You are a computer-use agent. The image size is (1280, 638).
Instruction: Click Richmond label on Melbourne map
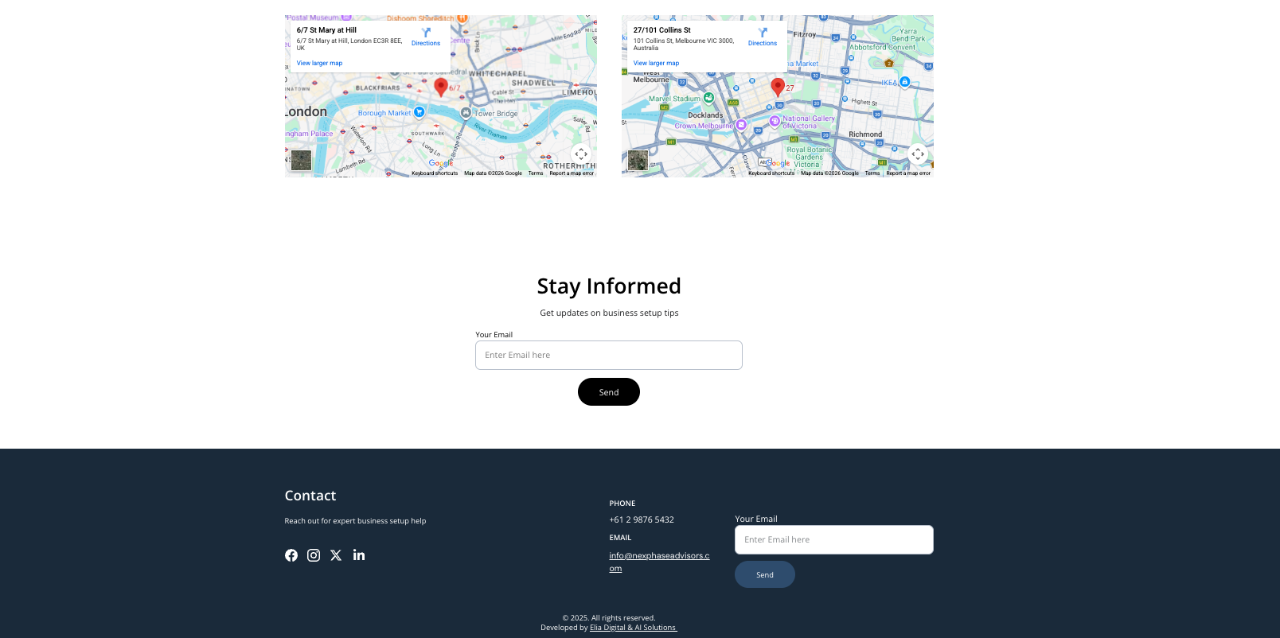(865, 134)
